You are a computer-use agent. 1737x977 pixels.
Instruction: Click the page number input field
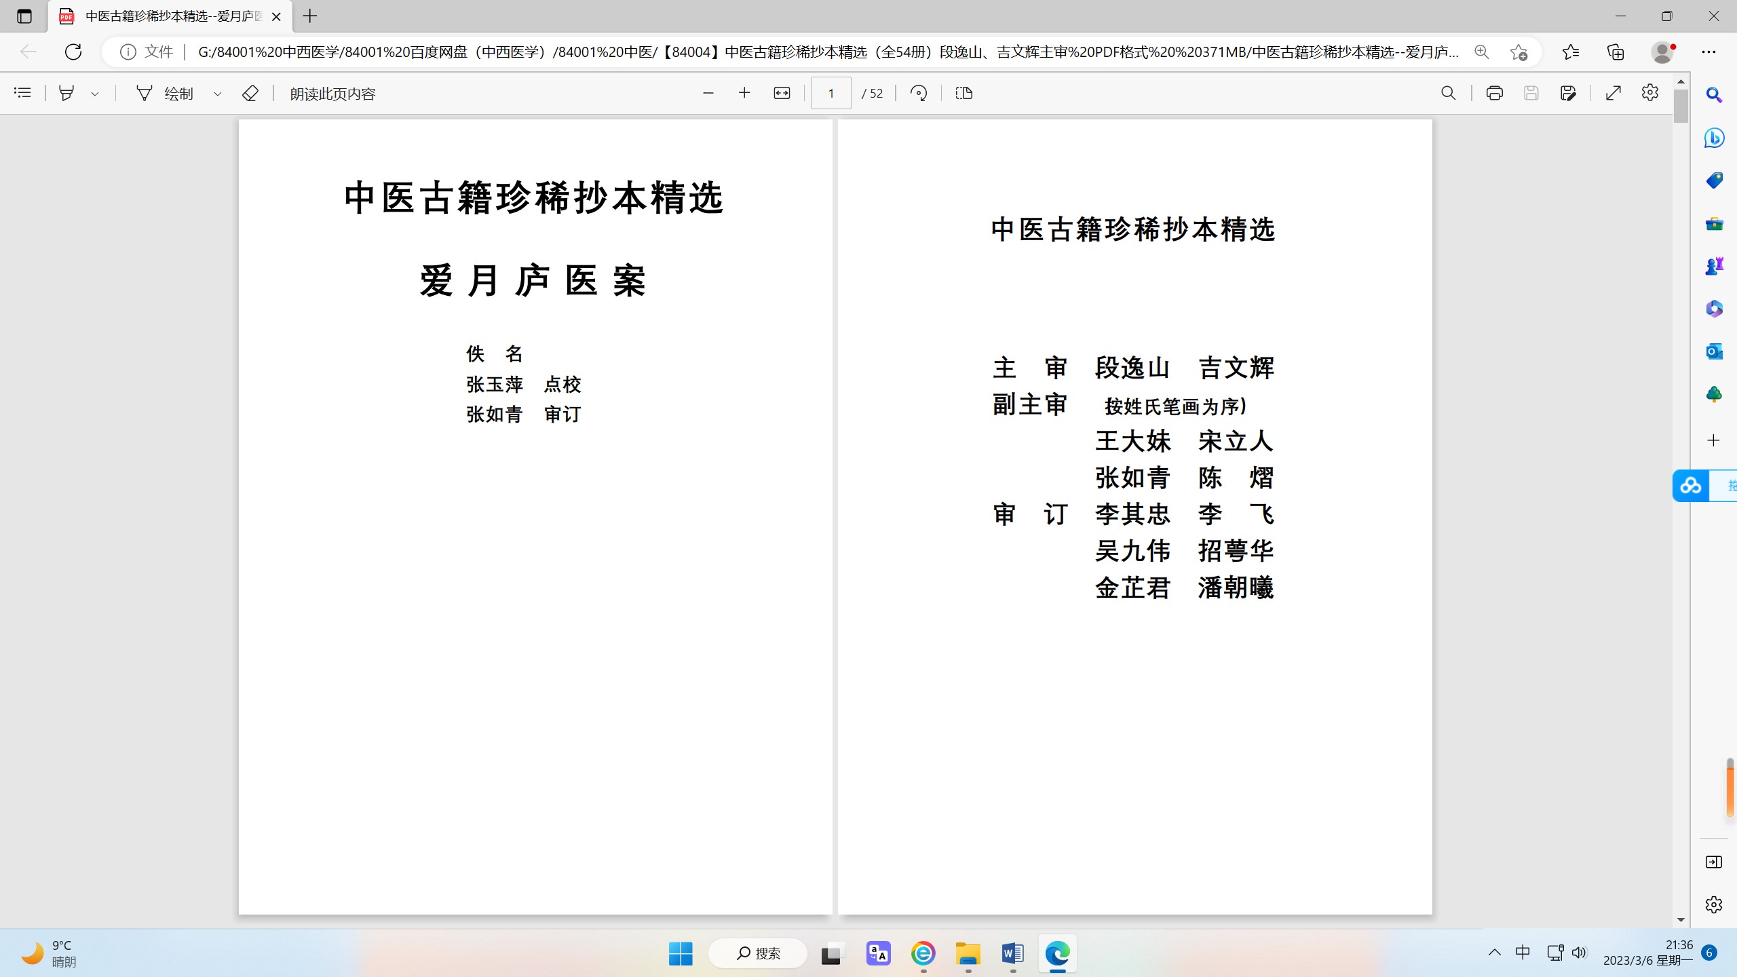click(831, 93)
